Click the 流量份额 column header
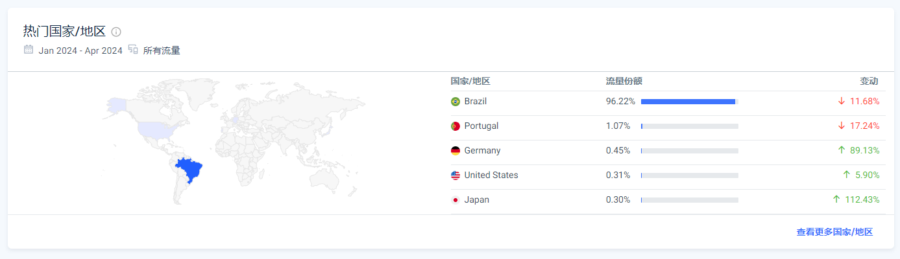The width and height of the screenshot is (900, 259). coord(624,81)
